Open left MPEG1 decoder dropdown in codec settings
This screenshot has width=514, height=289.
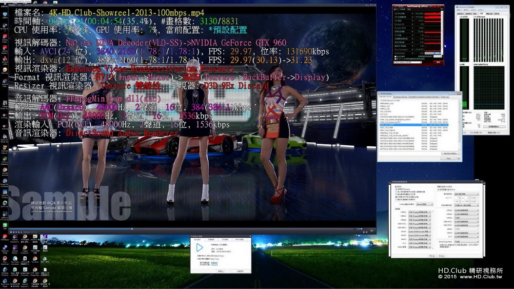coord(419,212)
